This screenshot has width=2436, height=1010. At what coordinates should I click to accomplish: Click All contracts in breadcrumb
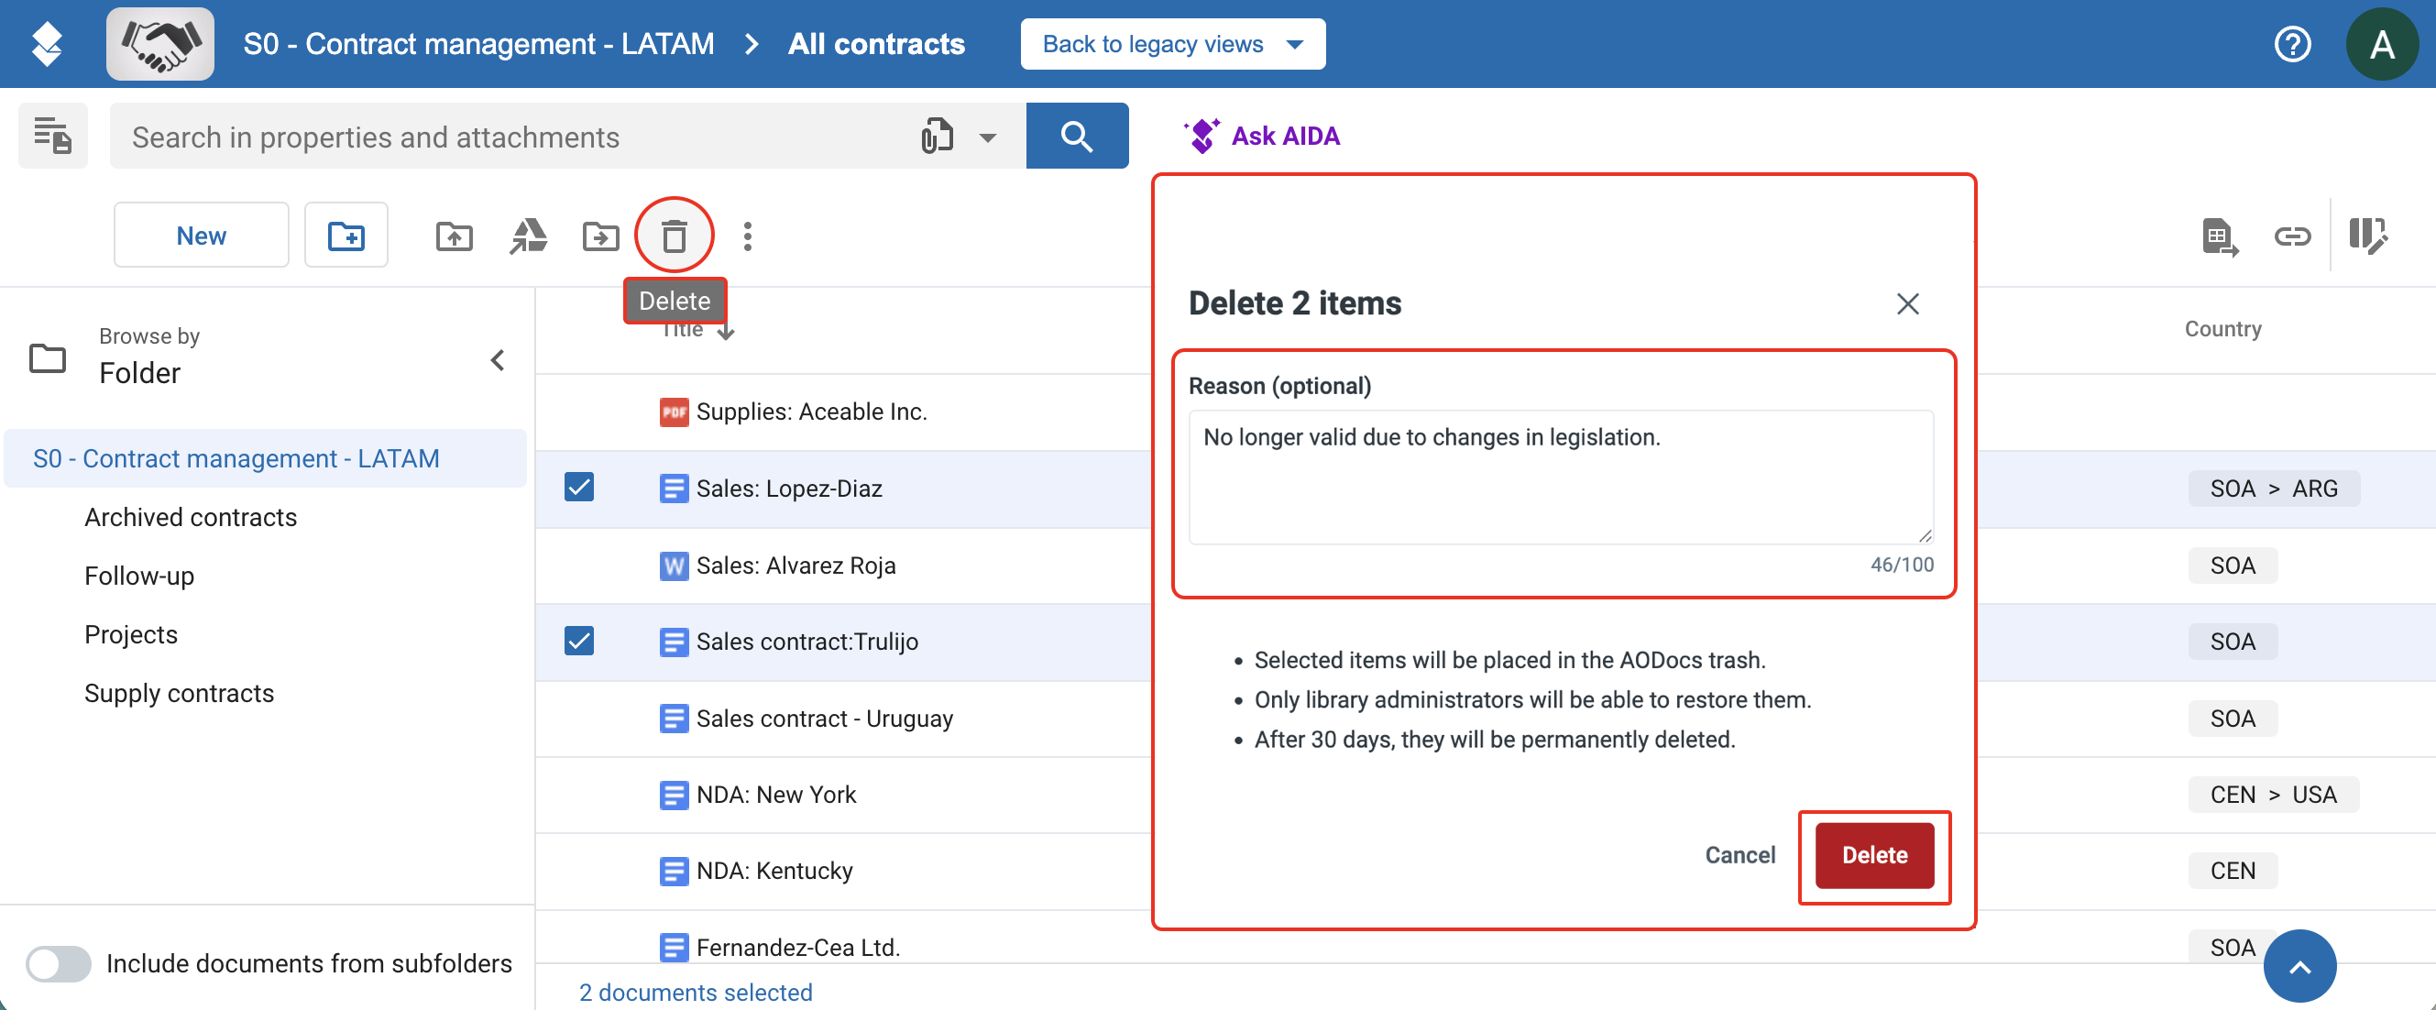(875, 44)
